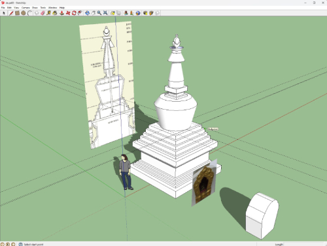Click the second round status bar icon

(8, 244)
